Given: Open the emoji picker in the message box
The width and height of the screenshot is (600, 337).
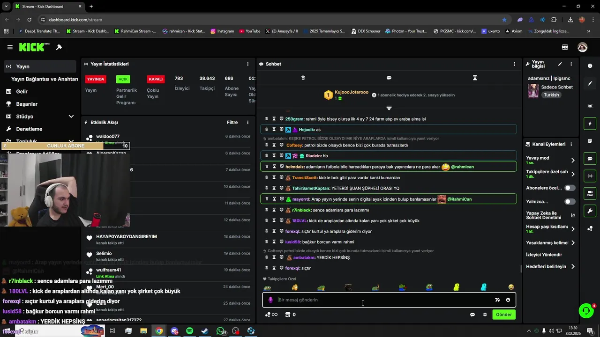Looking at the screenshot, I should click(508, 300).
